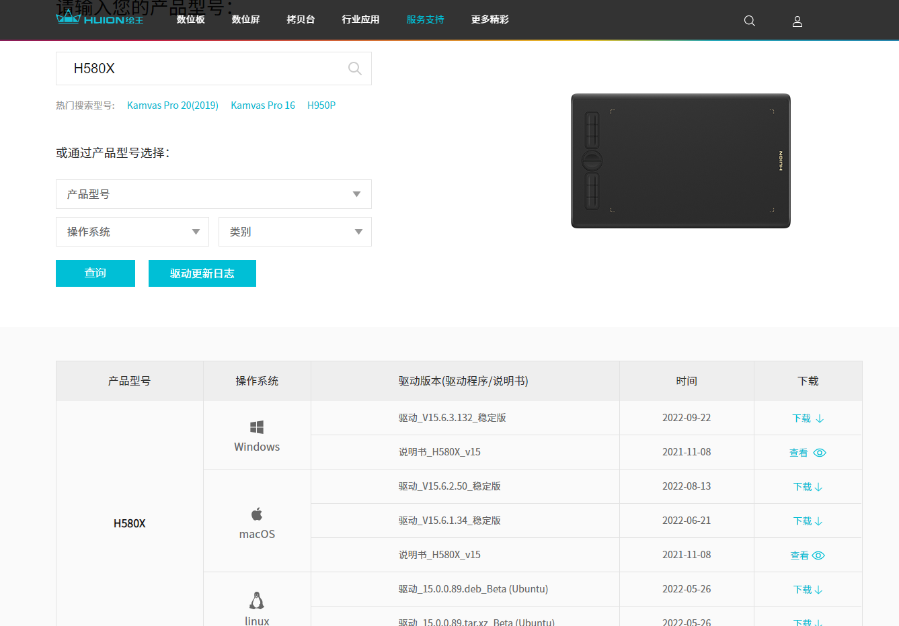Expand the 操作系统 dropdown

132,232
